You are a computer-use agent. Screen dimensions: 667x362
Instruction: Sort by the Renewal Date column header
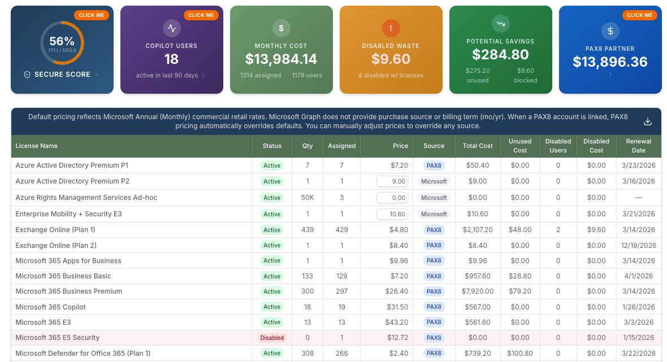tap(639, 146)
